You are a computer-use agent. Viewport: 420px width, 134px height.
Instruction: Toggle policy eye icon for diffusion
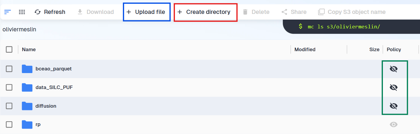[x=394, y=106]
